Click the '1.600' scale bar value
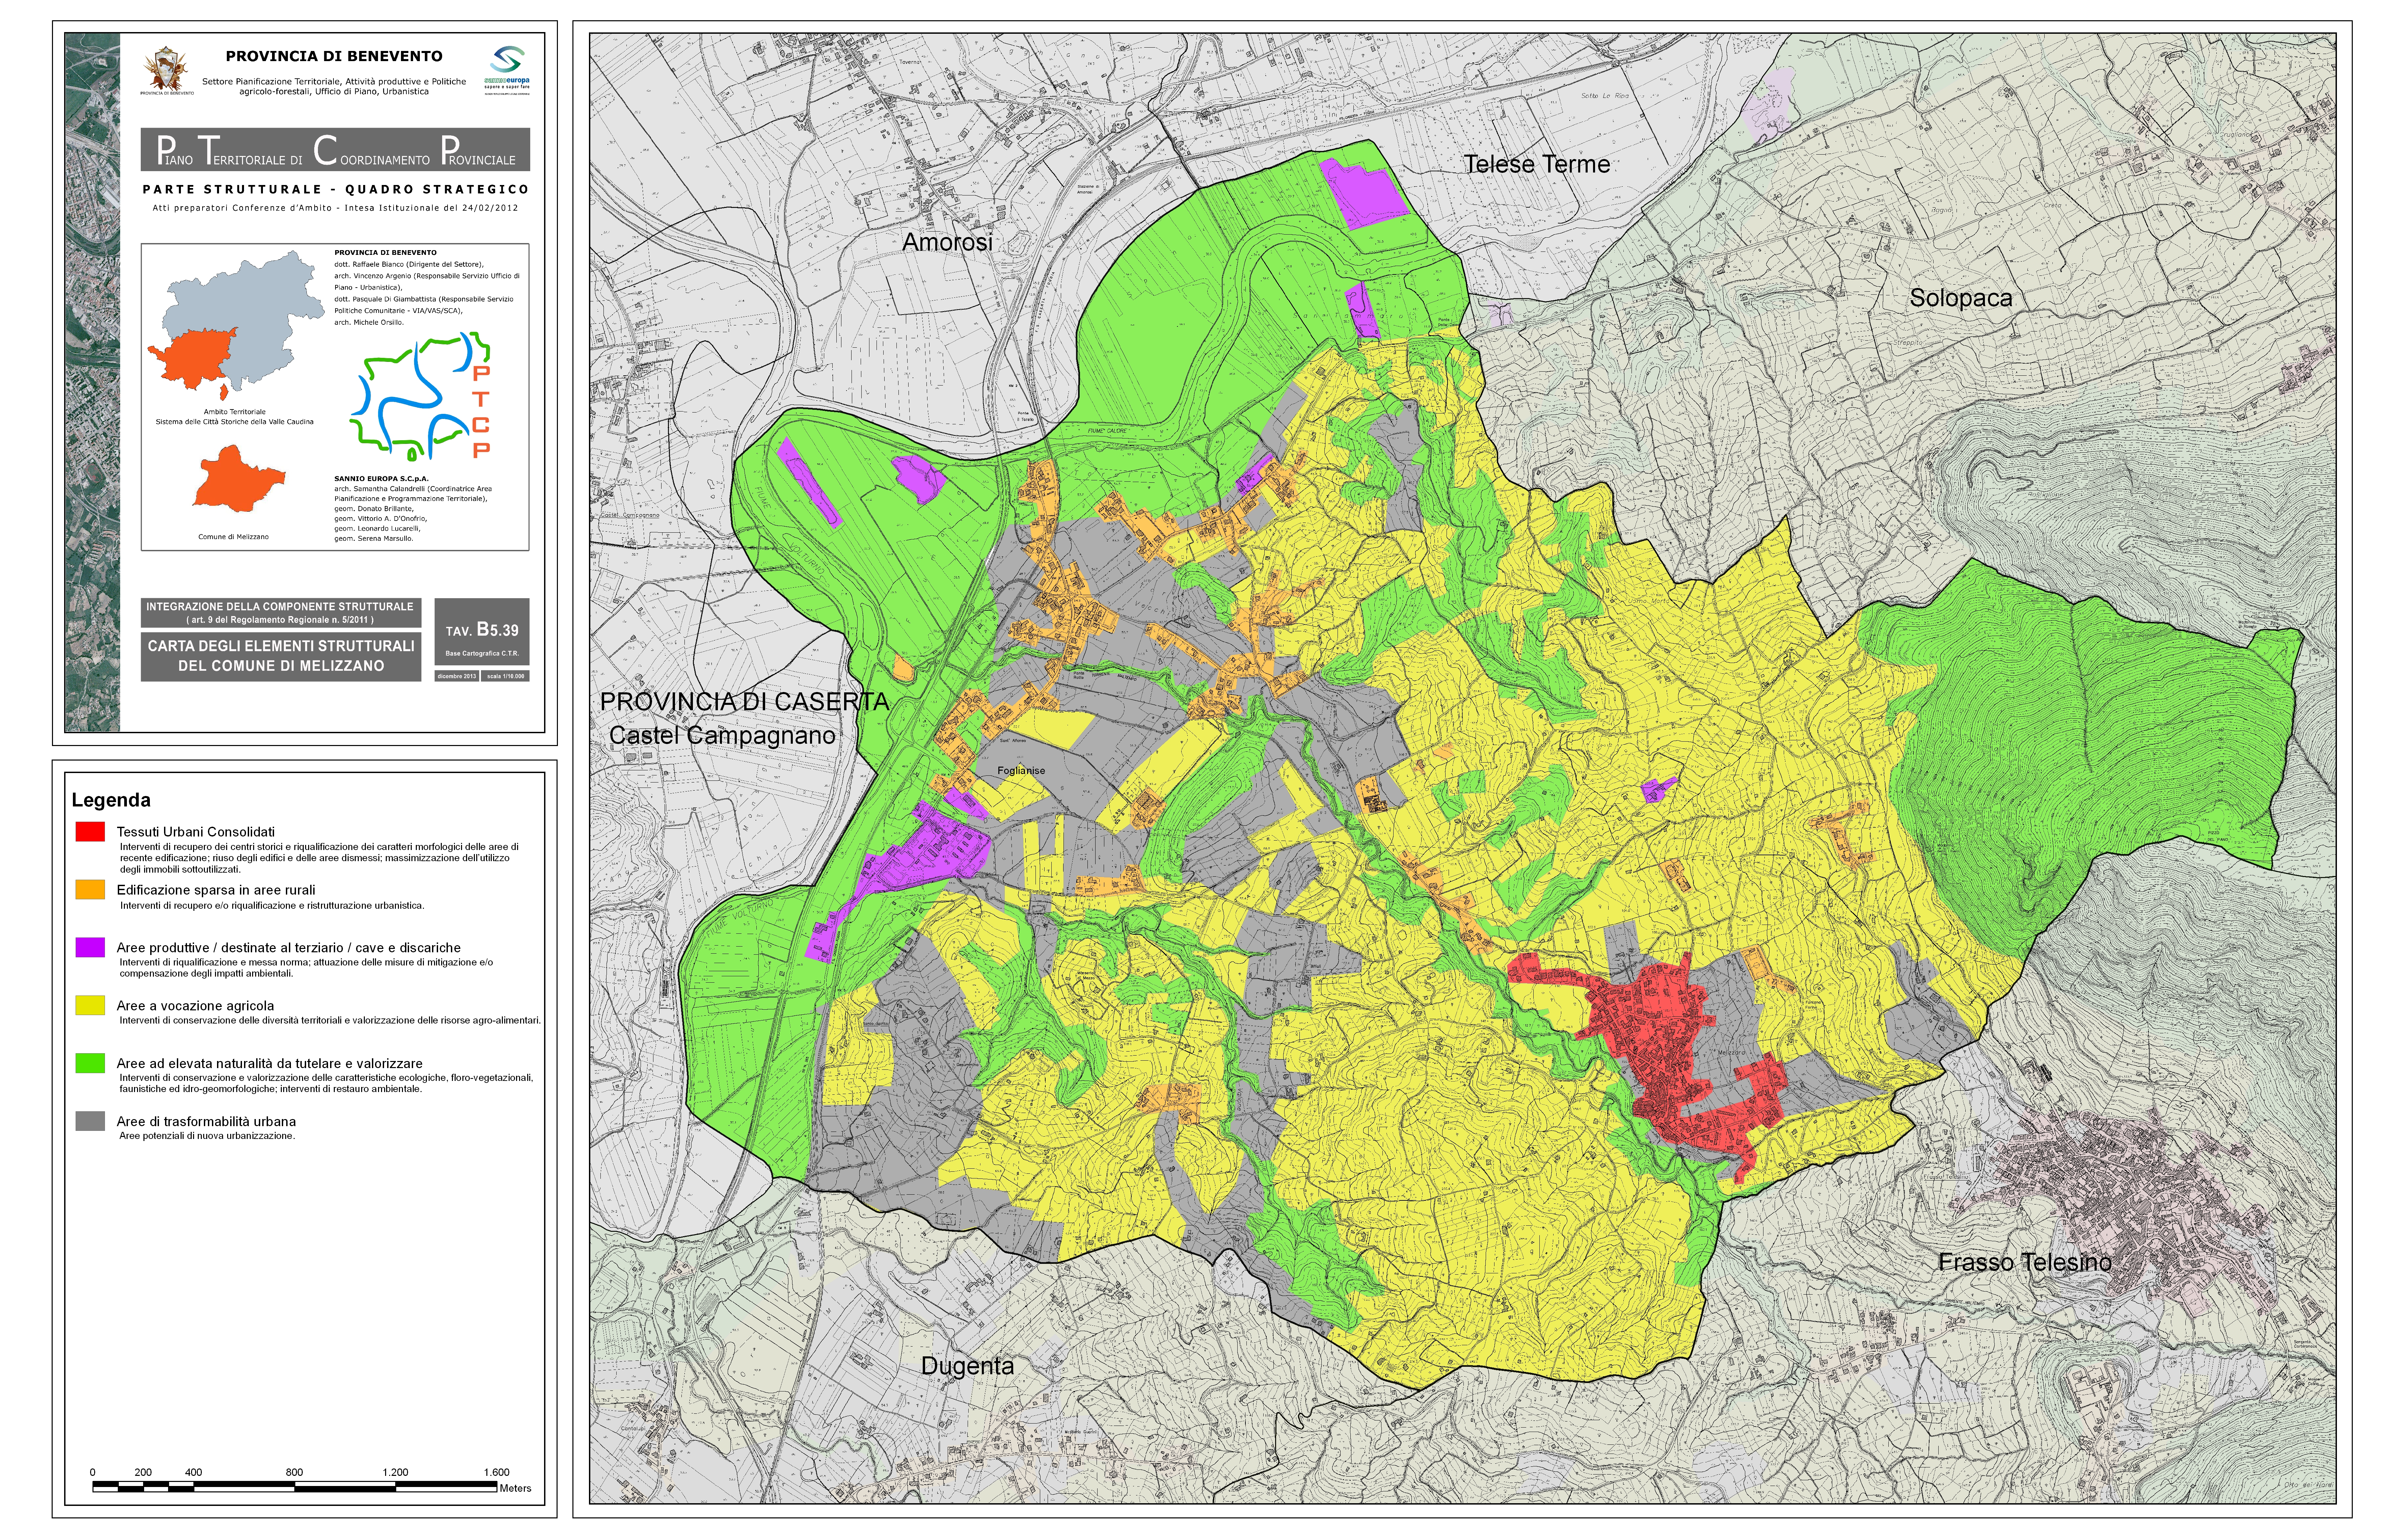 (497, 1472)
